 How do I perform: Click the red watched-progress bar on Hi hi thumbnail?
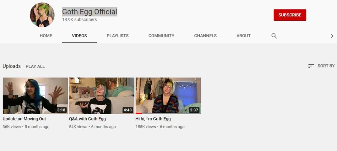click(139, 113)
